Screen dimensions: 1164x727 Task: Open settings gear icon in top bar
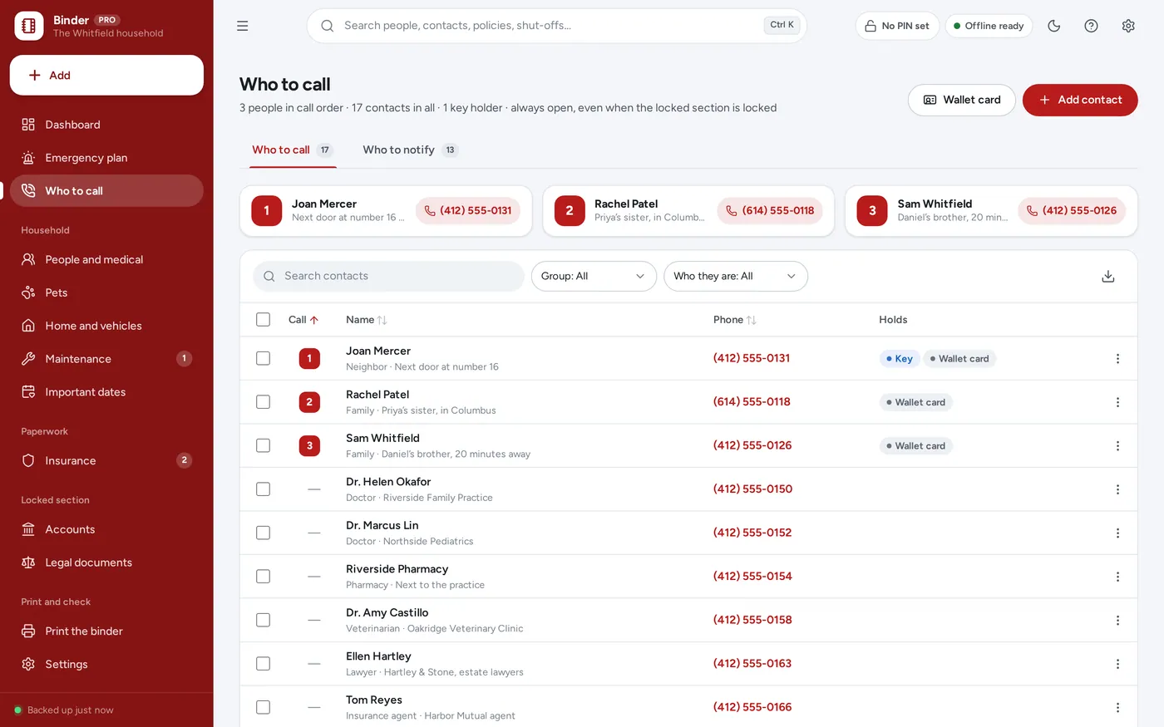click(1128, 26)
